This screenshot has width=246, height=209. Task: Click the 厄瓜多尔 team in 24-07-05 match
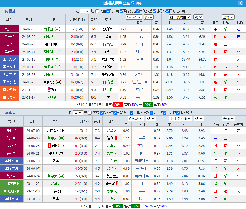pos(108,29)
